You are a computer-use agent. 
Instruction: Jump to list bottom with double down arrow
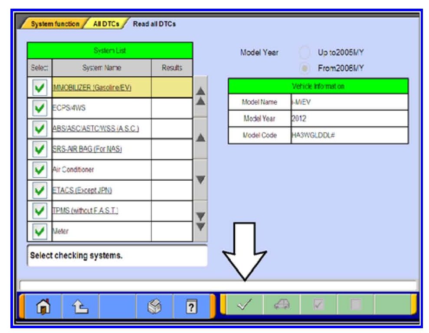tap(200, 221)
